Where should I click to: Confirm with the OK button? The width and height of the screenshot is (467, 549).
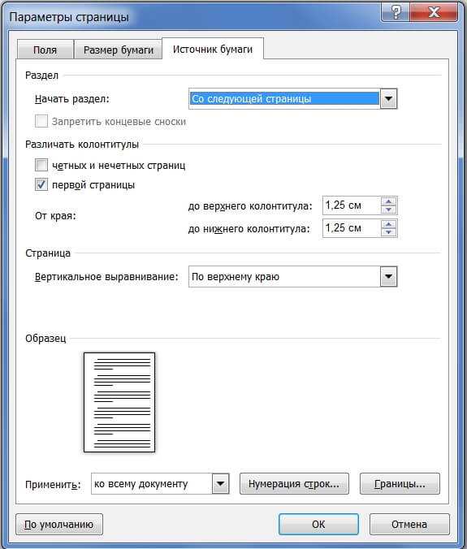(x=318, y=524)
